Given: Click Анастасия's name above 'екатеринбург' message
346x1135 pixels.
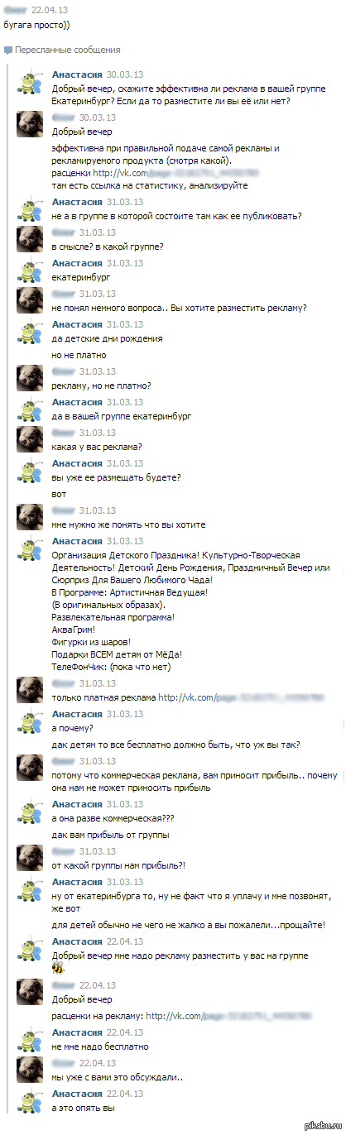Looking at the screenshot, I should click(x=77, y=262).
